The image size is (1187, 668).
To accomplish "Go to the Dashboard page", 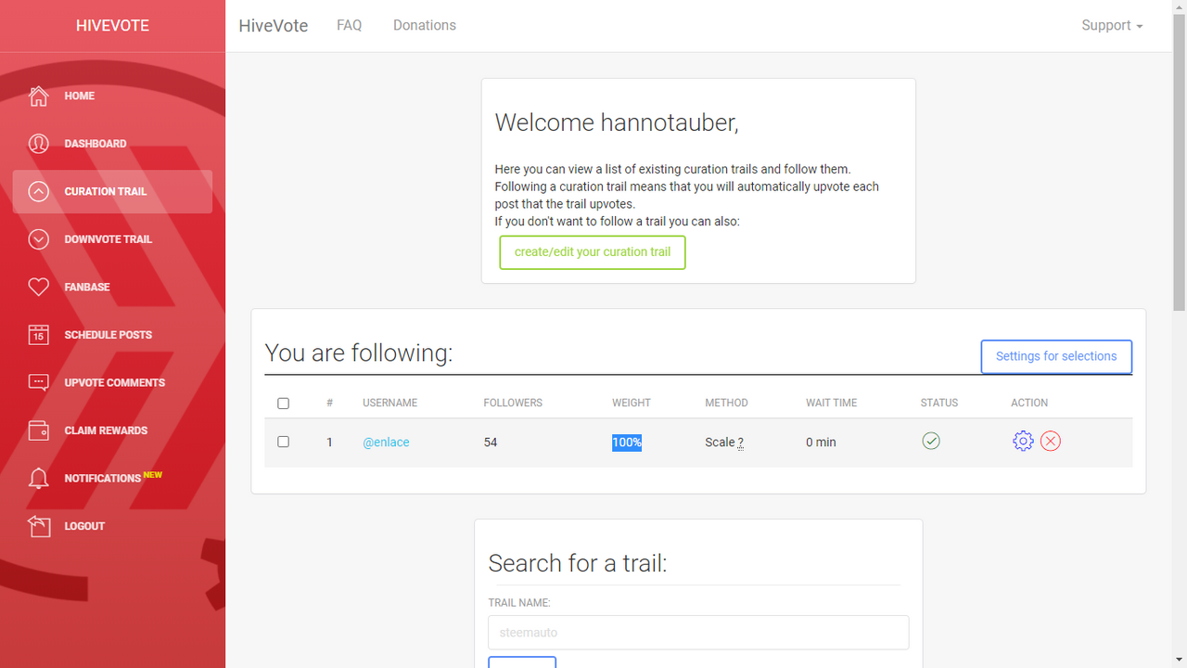I will click(x=112, y=144).
